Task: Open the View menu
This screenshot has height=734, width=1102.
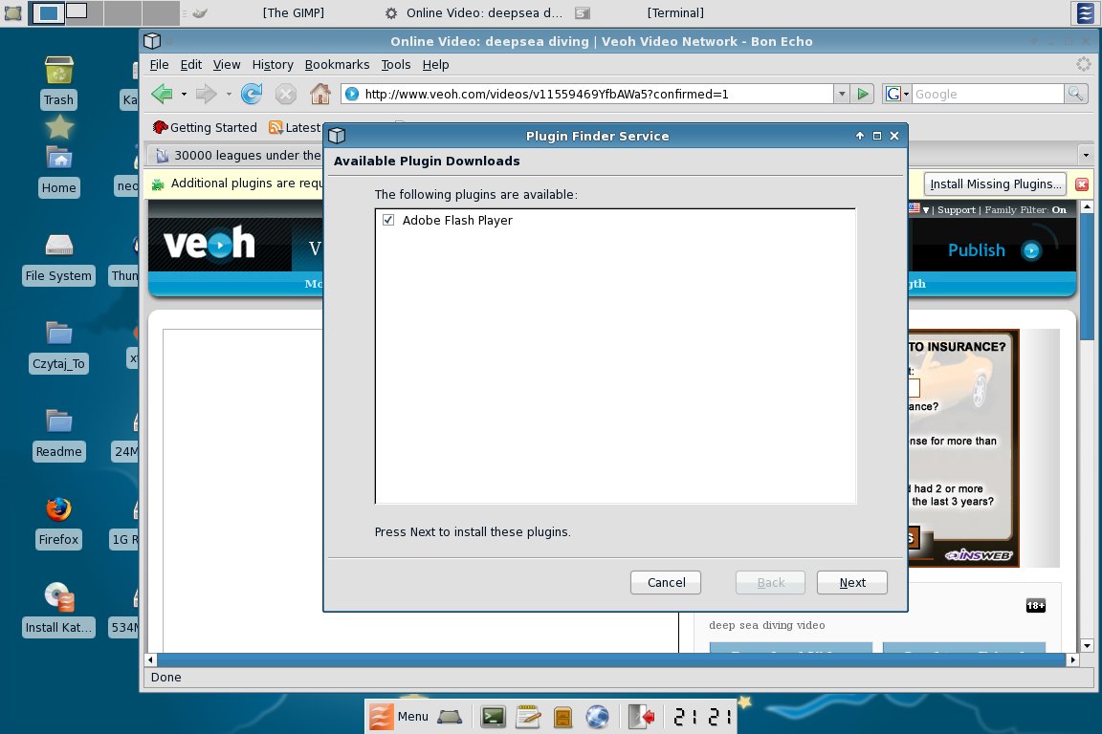Action: click(227, 65)
